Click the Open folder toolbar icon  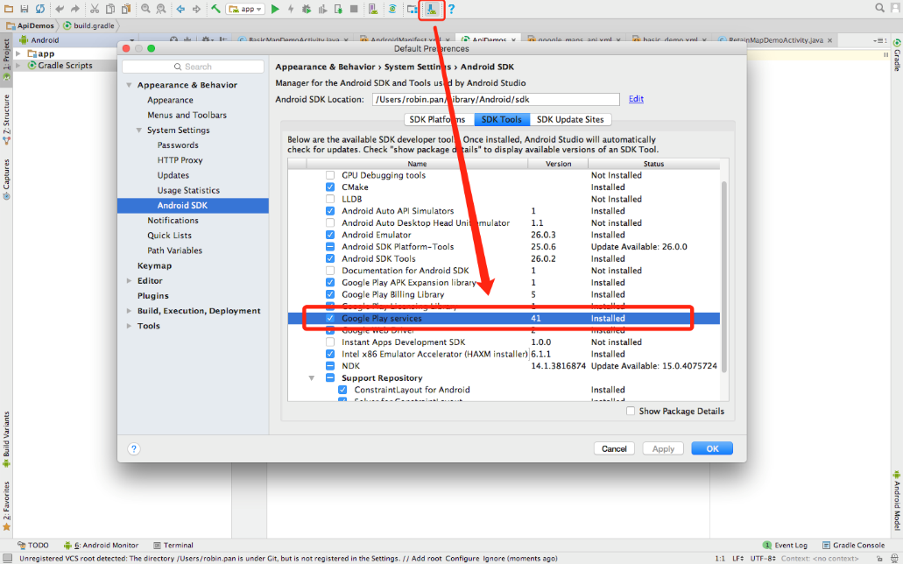9,9
